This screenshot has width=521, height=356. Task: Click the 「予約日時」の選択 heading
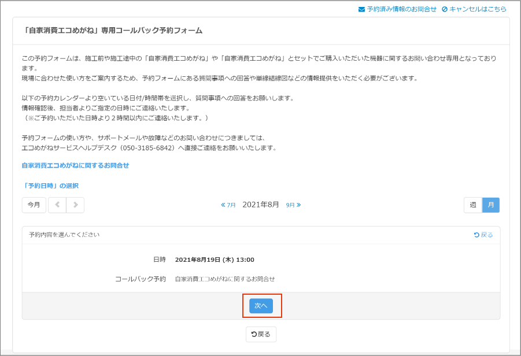click(x=50, y=186)
